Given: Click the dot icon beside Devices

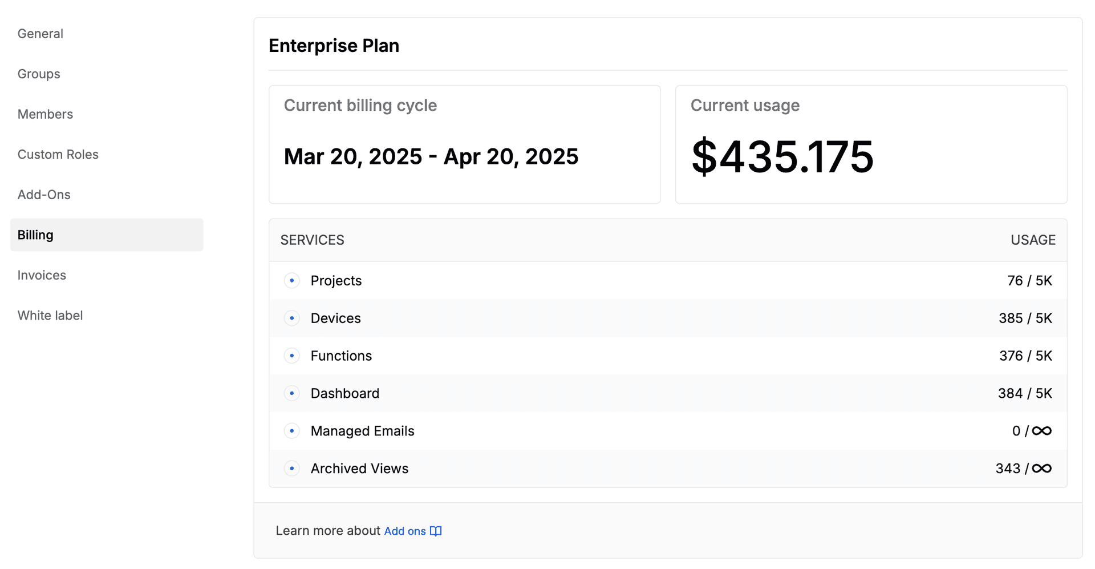Looking at the screenshot, I should (x=292, y=318).
